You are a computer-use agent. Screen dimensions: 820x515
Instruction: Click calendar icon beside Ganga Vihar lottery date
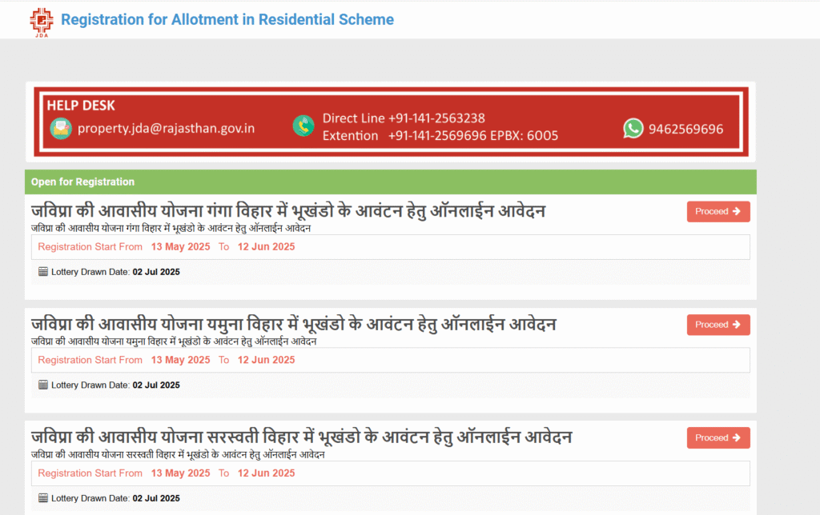43,272
